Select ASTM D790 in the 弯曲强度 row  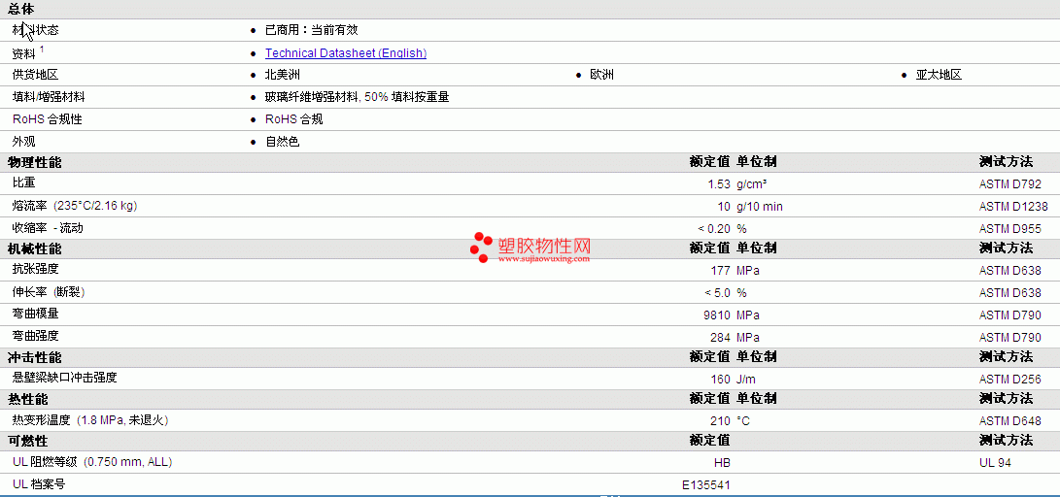(1010, 338)
